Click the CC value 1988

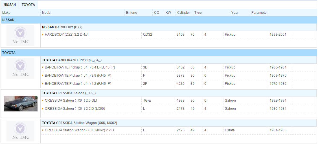coord(181,100)
